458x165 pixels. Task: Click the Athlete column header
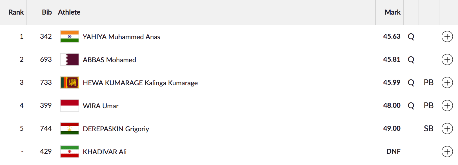click(x=69, y=12)
